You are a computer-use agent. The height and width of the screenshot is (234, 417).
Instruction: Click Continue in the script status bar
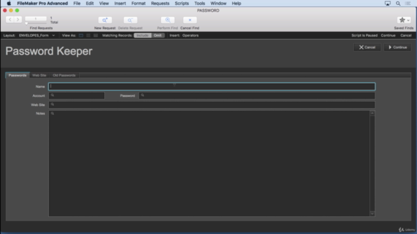[388, 36]
